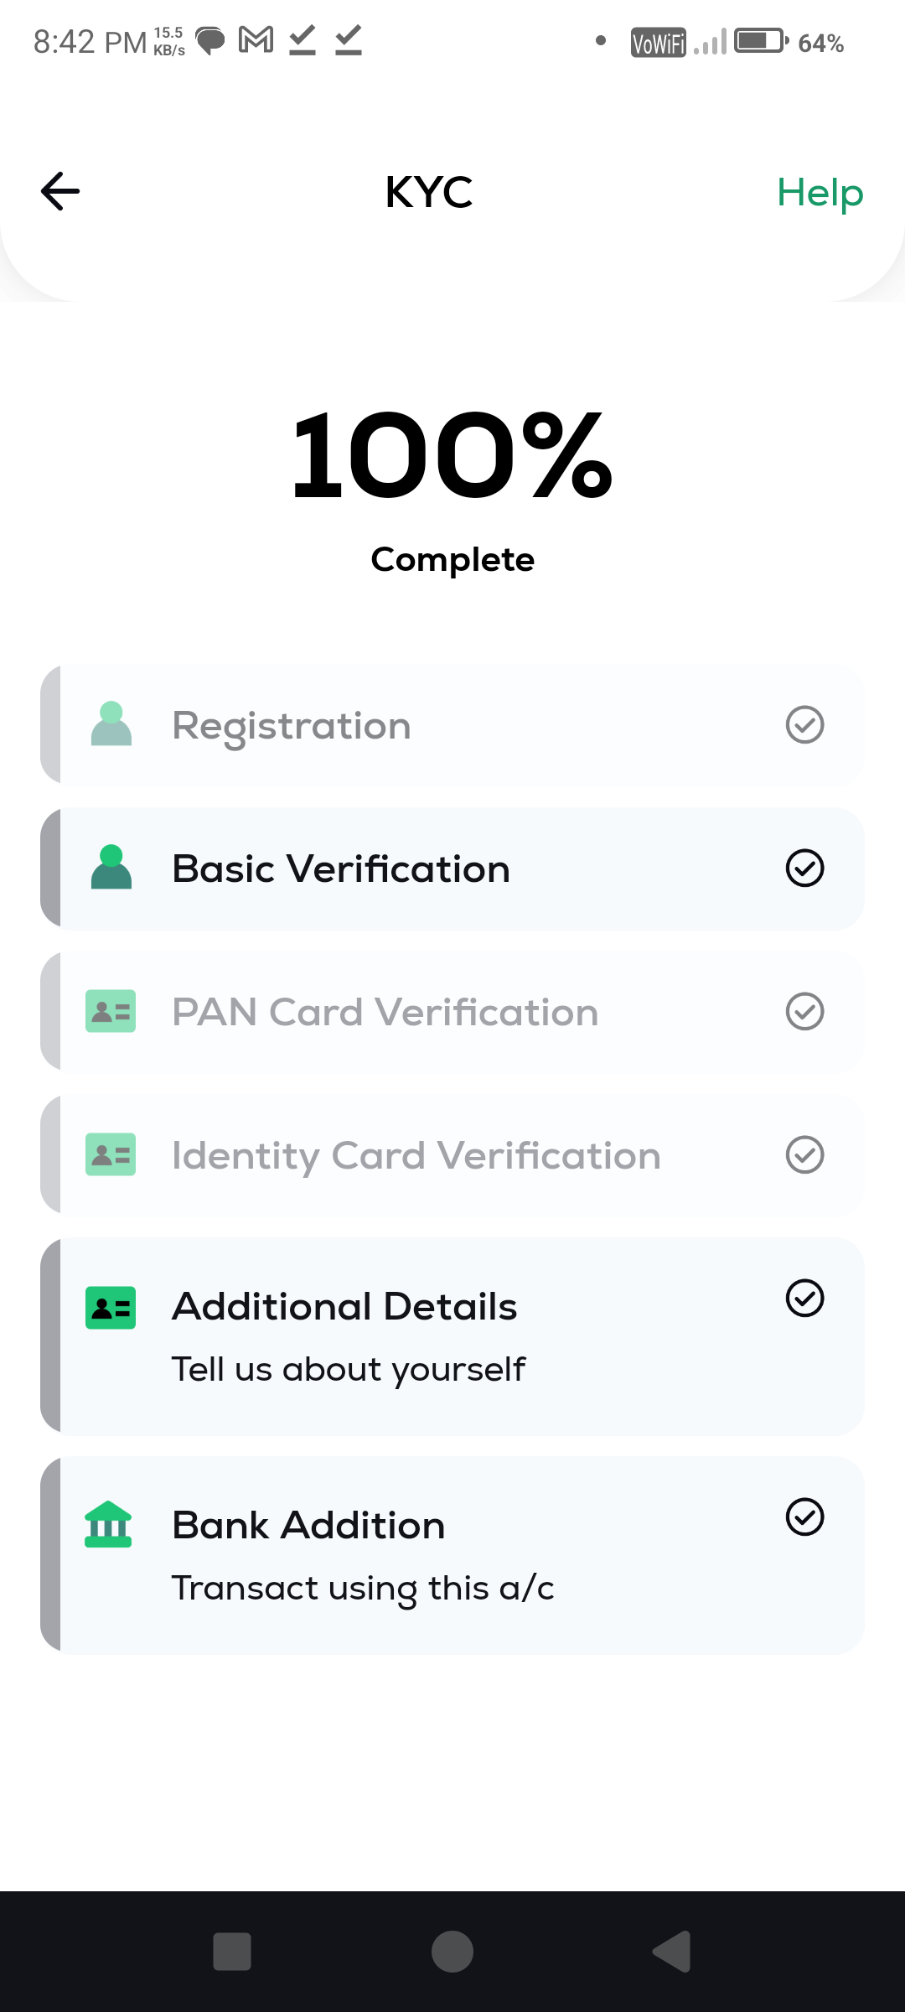Tap the Identity Card Verification card icon
The width and height of the screenshot is (905, 2012).
point(111,1154)
